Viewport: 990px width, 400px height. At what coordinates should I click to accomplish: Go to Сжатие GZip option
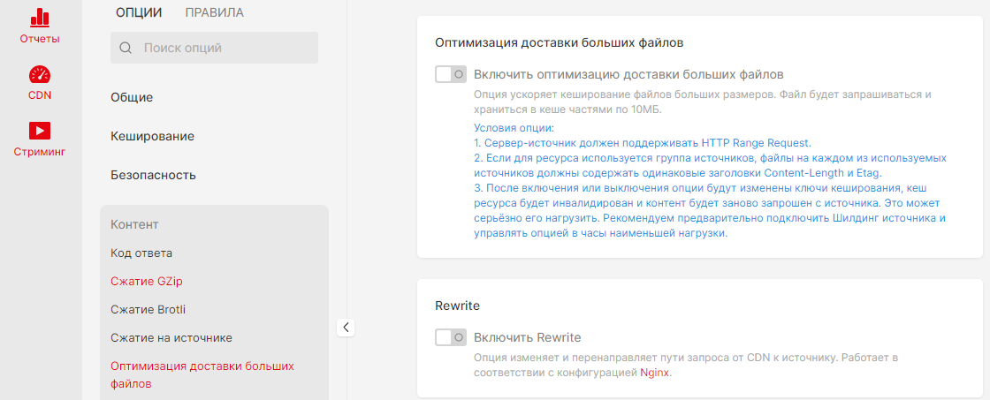tap(152, 281)
